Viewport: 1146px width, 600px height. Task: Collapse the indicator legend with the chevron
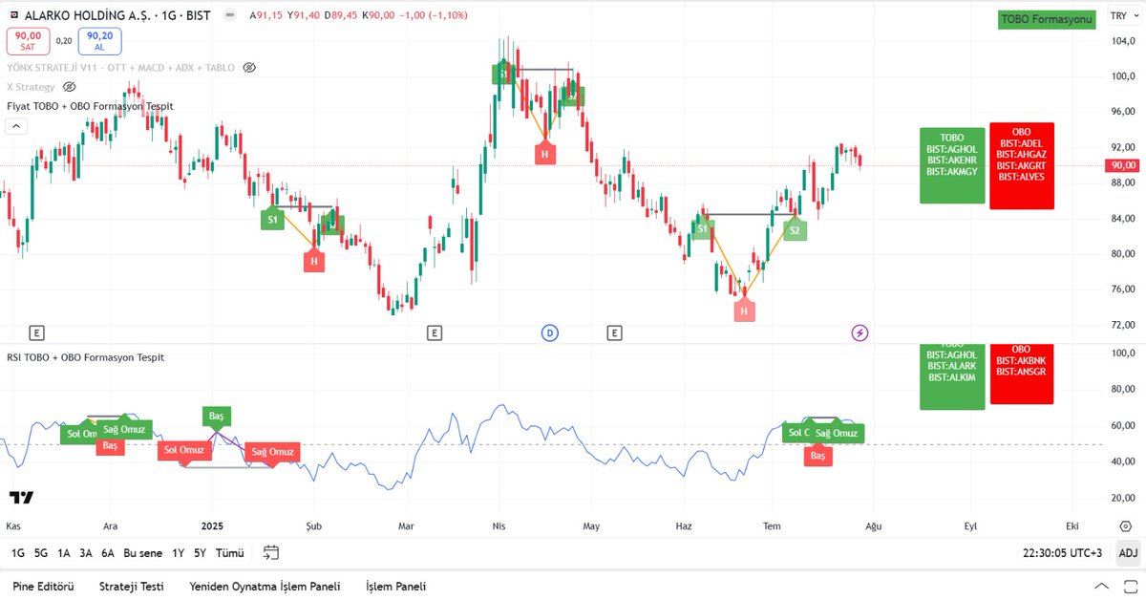[16, 125]
